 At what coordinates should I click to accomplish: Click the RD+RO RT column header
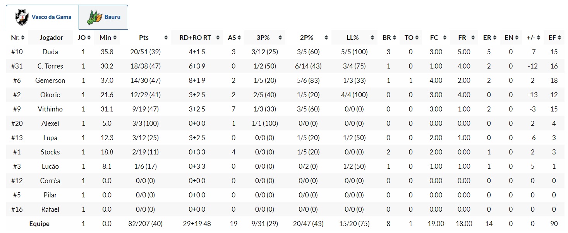(x=195, y=38)
